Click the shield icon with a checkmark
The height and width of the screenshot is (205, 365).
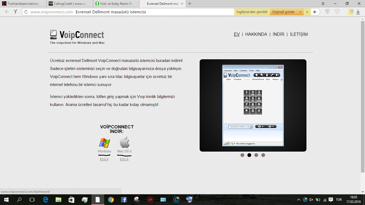coord(337,12)
